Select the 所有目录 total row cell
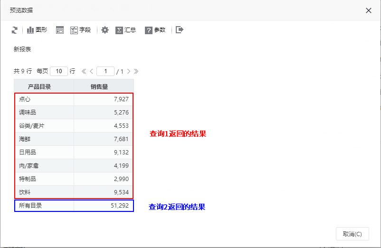381x248 pixels. click(x=44, y=206)
